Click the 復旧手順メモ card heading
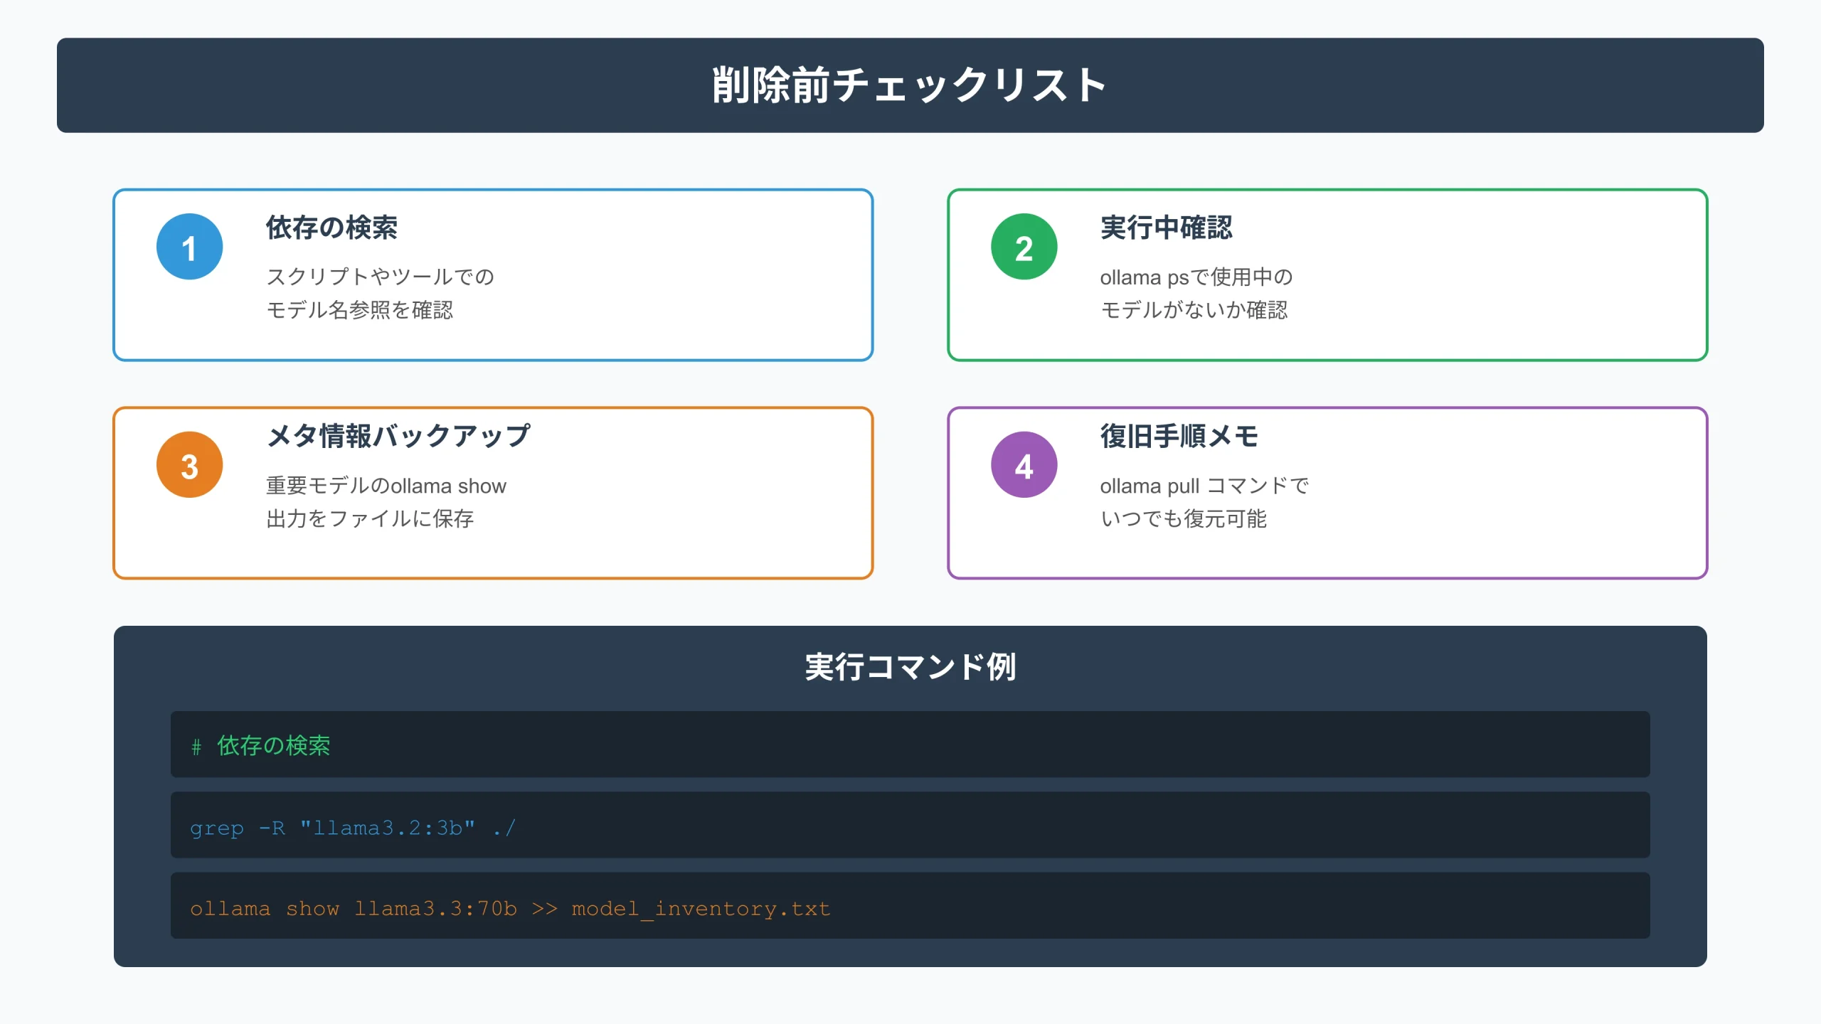Viewport: 1821px width, 1024px height. click(1179, 436)
